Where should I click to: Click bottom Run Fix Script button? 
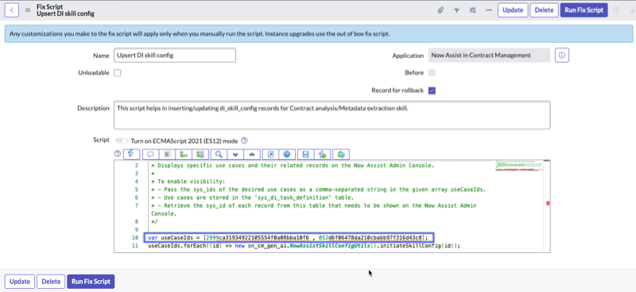(91, 282)
